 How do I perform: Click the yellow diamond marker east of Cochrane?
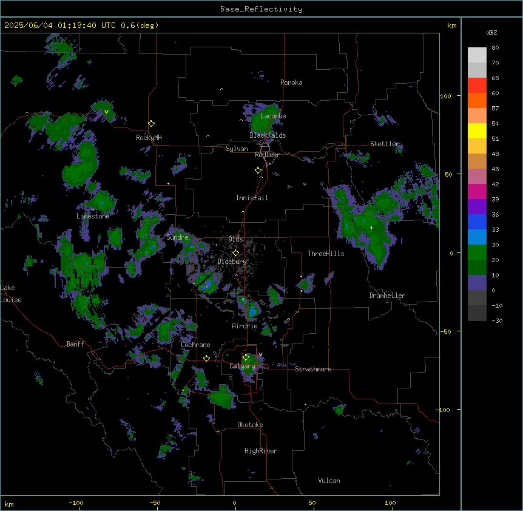(x=206, y=359)
